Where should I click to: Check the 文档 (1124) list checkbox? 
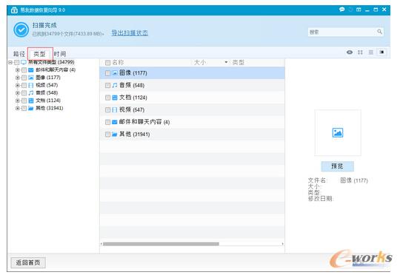point(107,98)
